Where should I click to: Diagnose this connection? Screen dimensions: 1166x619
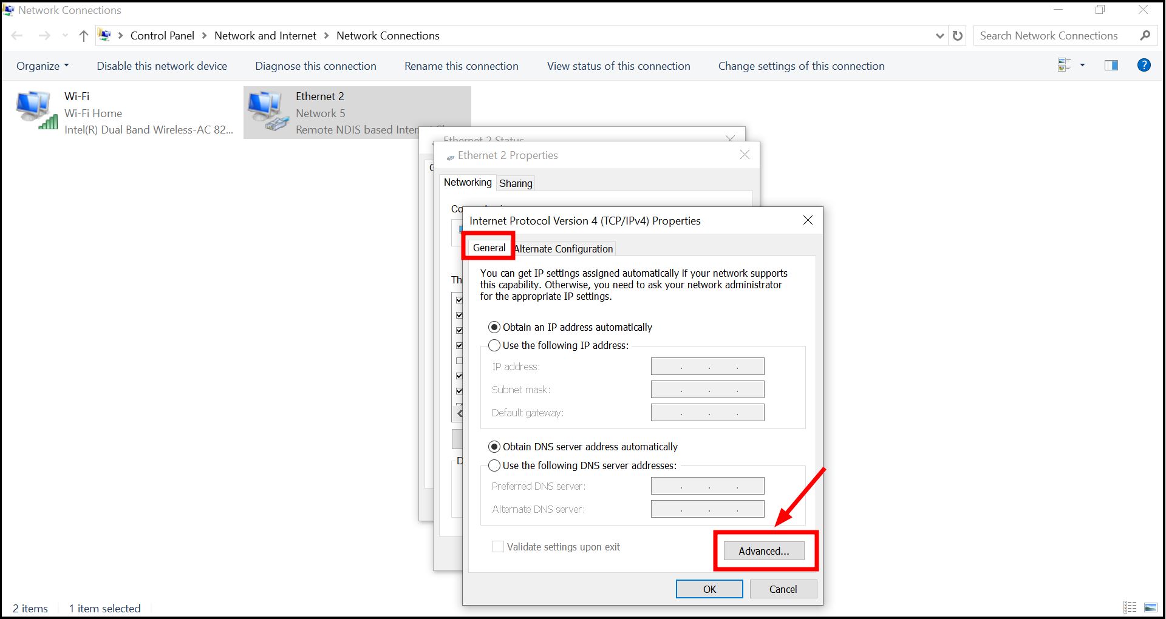pyautogui.click(x=316, y=66)
